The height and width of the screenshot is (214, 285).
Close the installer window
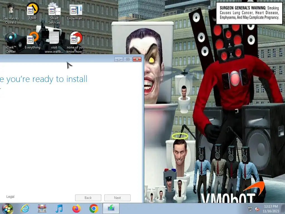click(137, 59)
